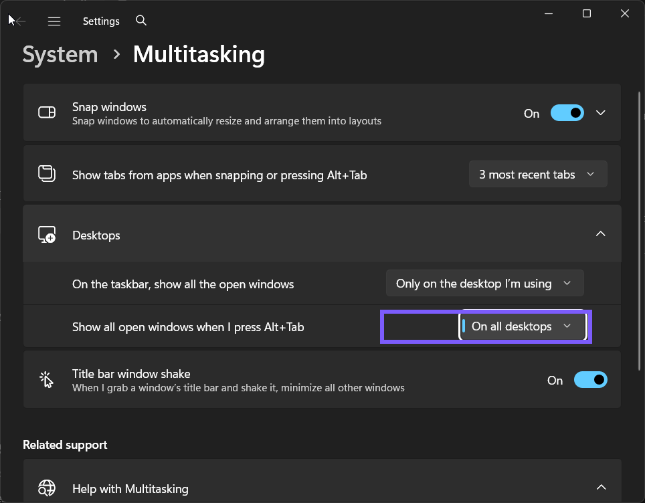Image resolution: width=645 pixels, height=503 pixels.
Task: Open the hamburger navigation menu
Action: point(54,21)
